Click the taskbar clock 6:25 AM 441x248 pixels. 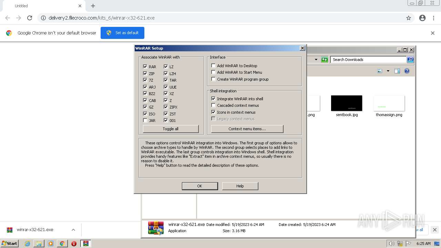pos(423,244)
